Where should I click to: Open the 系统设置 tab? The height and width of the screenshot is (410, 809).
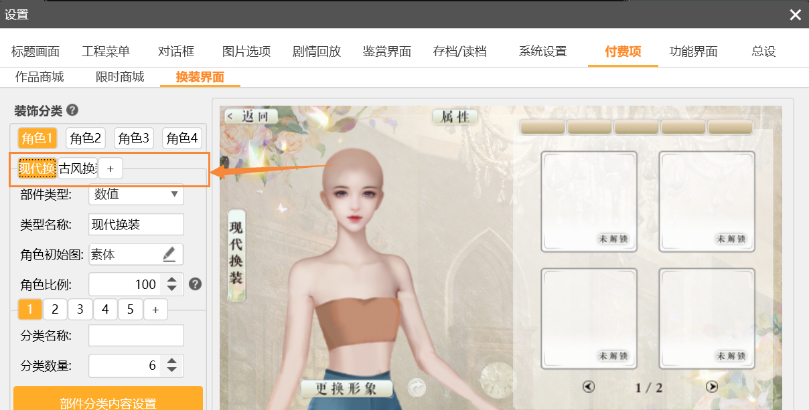pyautogui.click(x=542, y=52)
